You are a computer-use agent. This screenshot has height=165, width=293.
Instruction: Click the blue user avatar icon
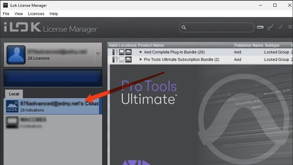click(x=16, y=55)
